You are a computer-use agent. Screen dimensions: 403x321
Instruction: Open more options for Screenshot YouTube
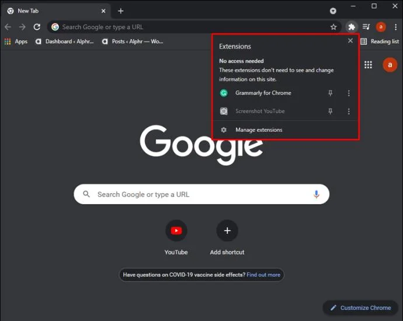(349, 111)
